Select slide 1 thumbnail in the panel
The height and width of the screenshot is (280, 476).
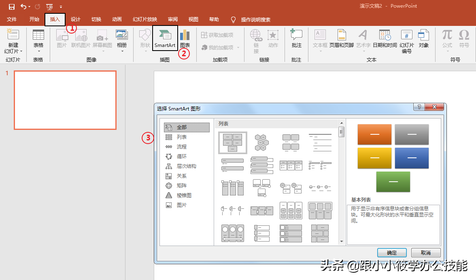tap(65, 100)
